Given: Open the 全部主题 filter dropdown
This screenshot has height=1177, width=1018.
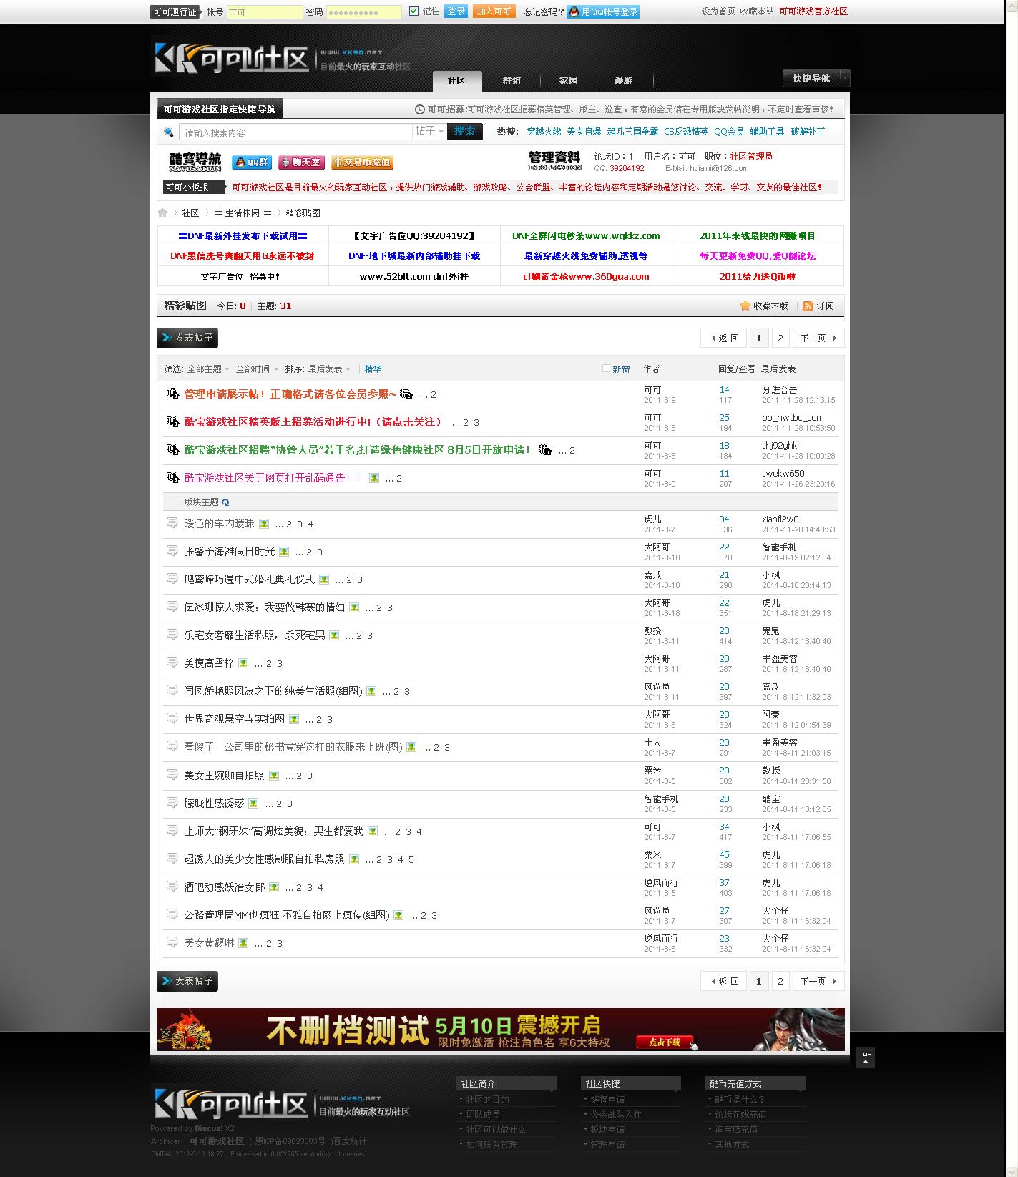Looking at the screenshot, I should [208, 369].
